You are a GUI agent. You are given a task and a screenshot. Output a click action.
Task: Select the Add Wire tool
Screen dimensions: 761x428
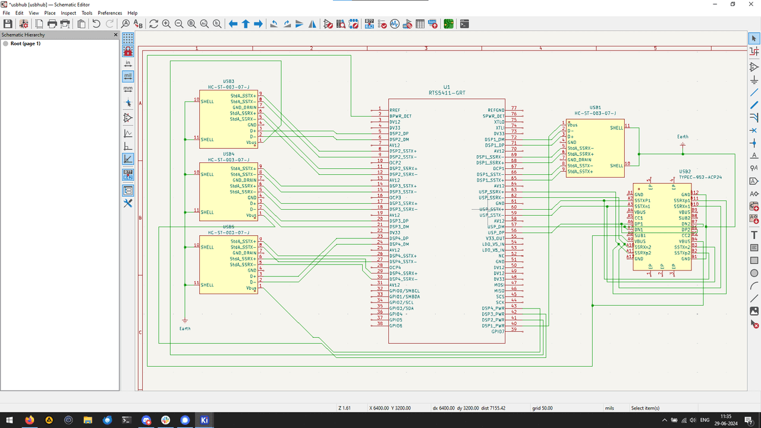[x=754, y=92]
